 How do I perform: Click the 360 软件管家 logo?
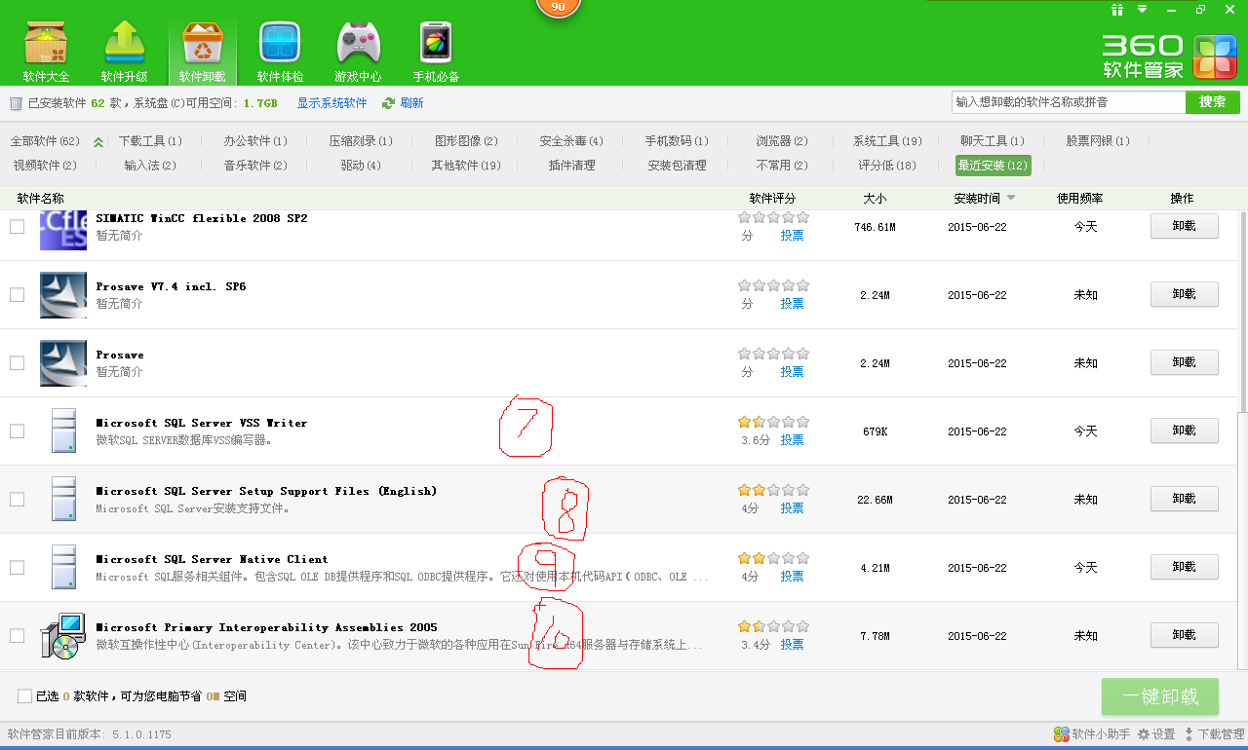tap(1170, 56)
